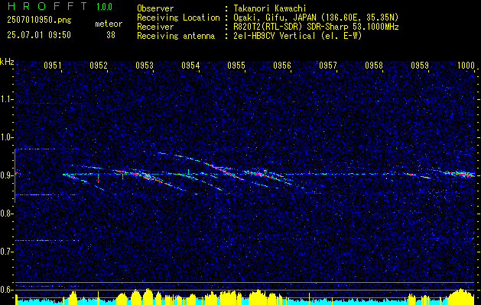Image resolution: width=481 pixels, height=305 pixels.
Task: Click the 1.0 kHz axis label
Action: click(x=7, y=138)
